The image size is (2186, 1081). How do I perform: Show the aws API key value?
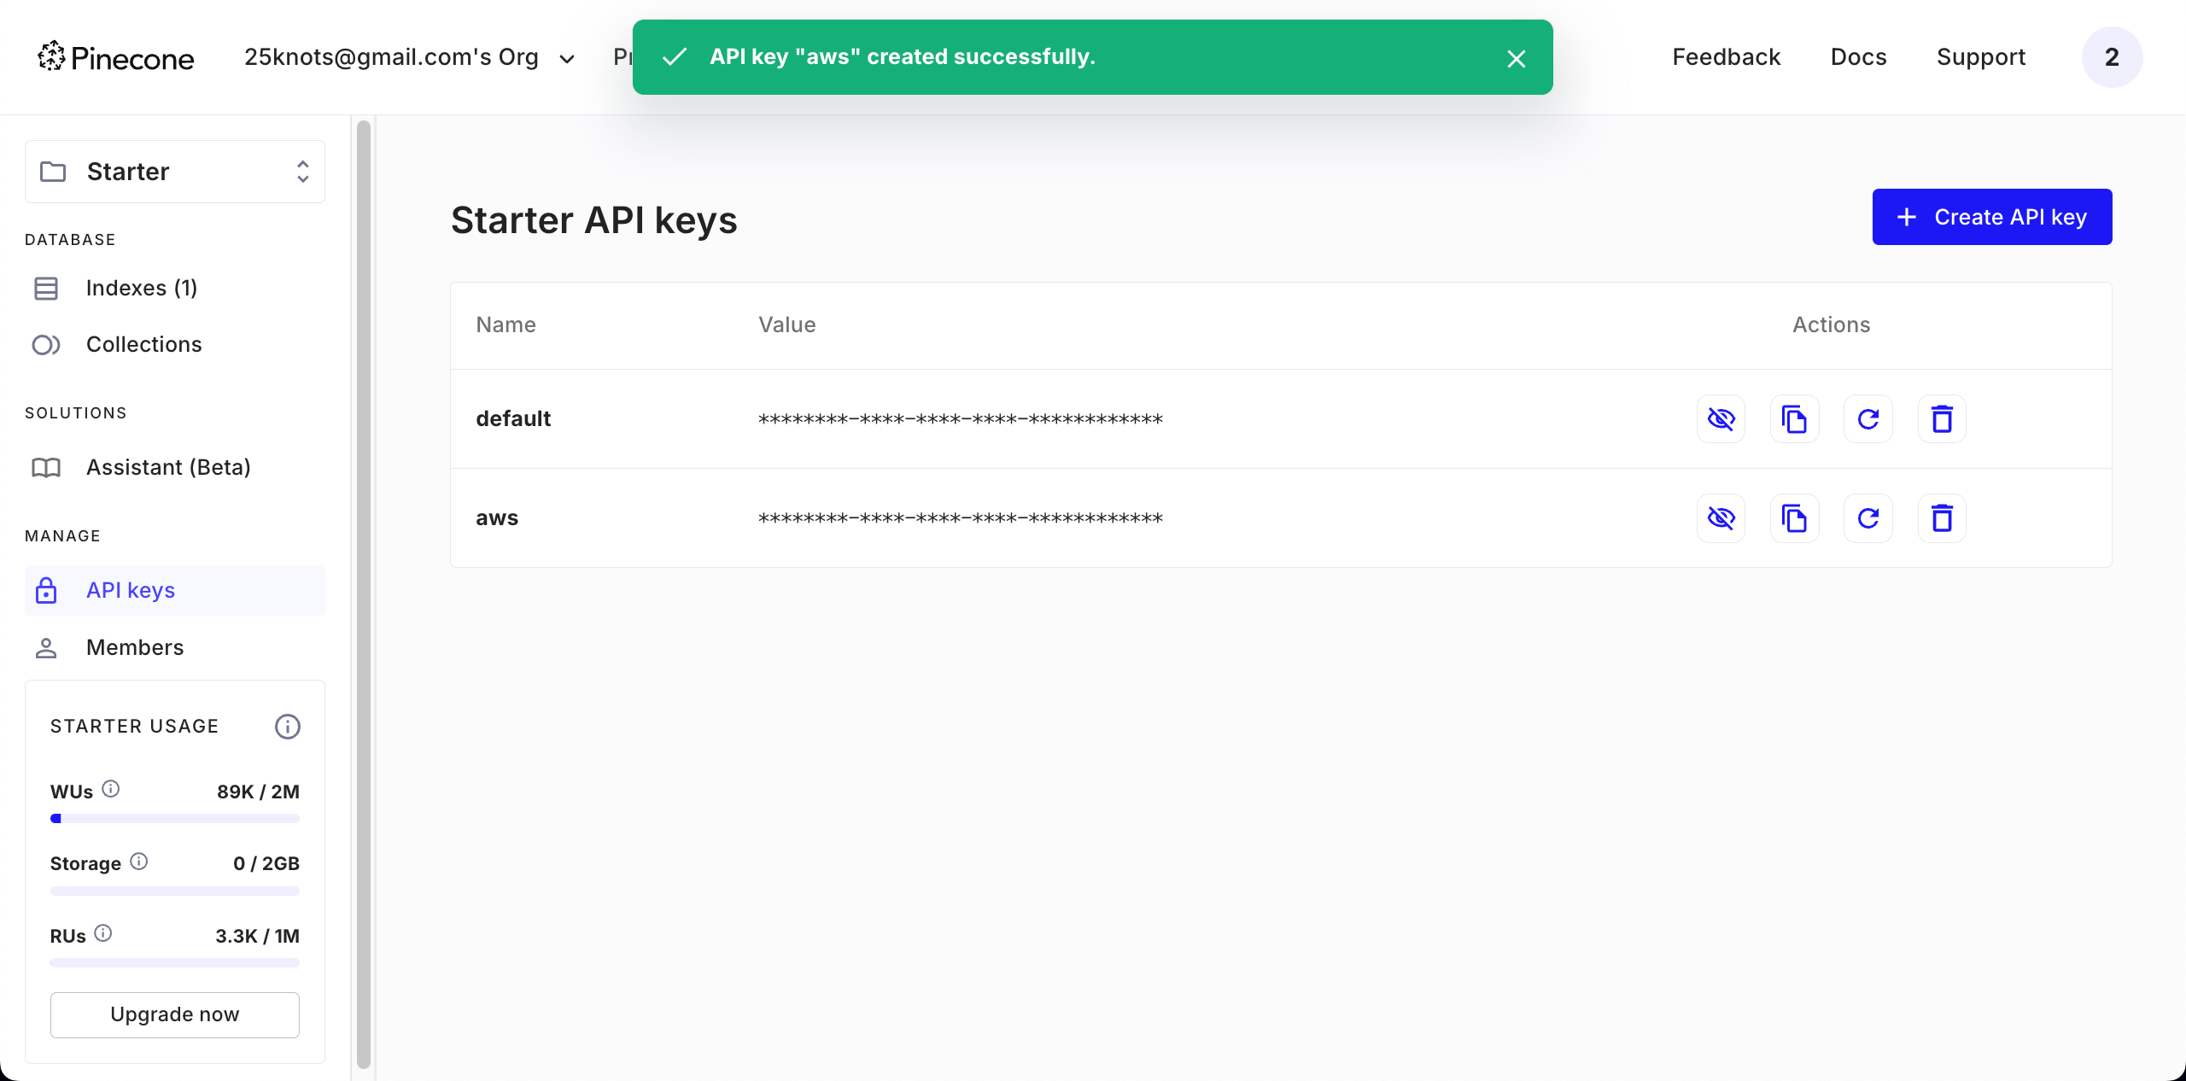tap(1721, 518)
